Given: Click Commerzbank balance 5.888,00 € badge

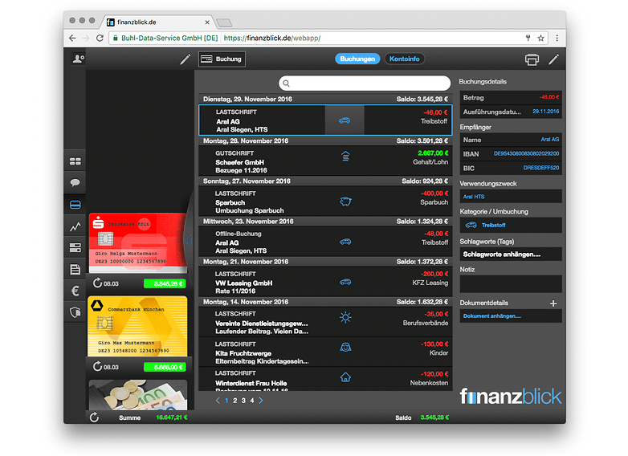Looking at the screenshot, I should 165,367.
